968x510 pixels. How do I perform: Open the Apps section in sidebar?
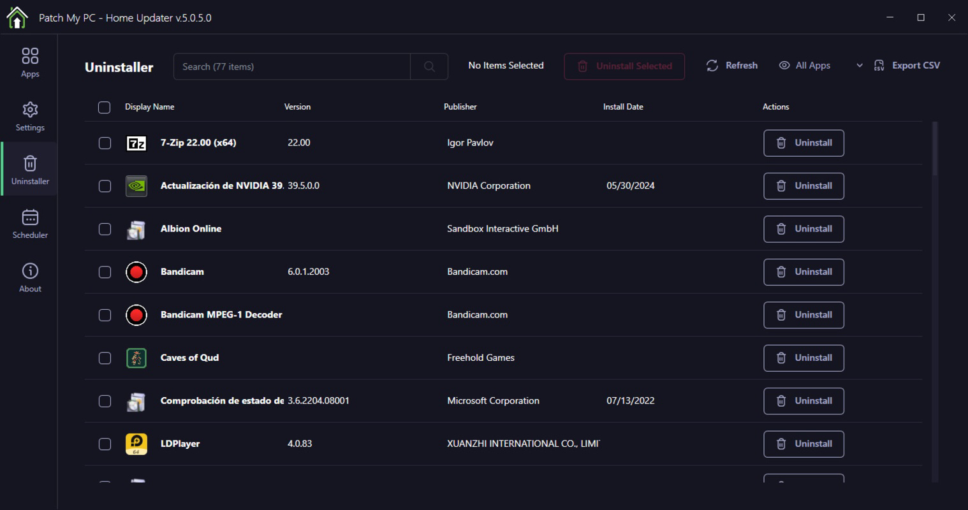tap(30, 62)
